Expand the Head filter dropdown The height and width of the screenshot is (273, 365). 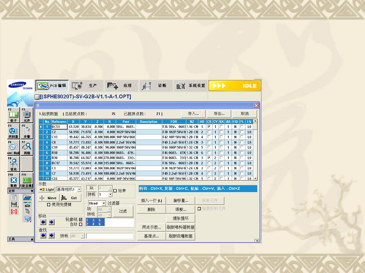104,203
